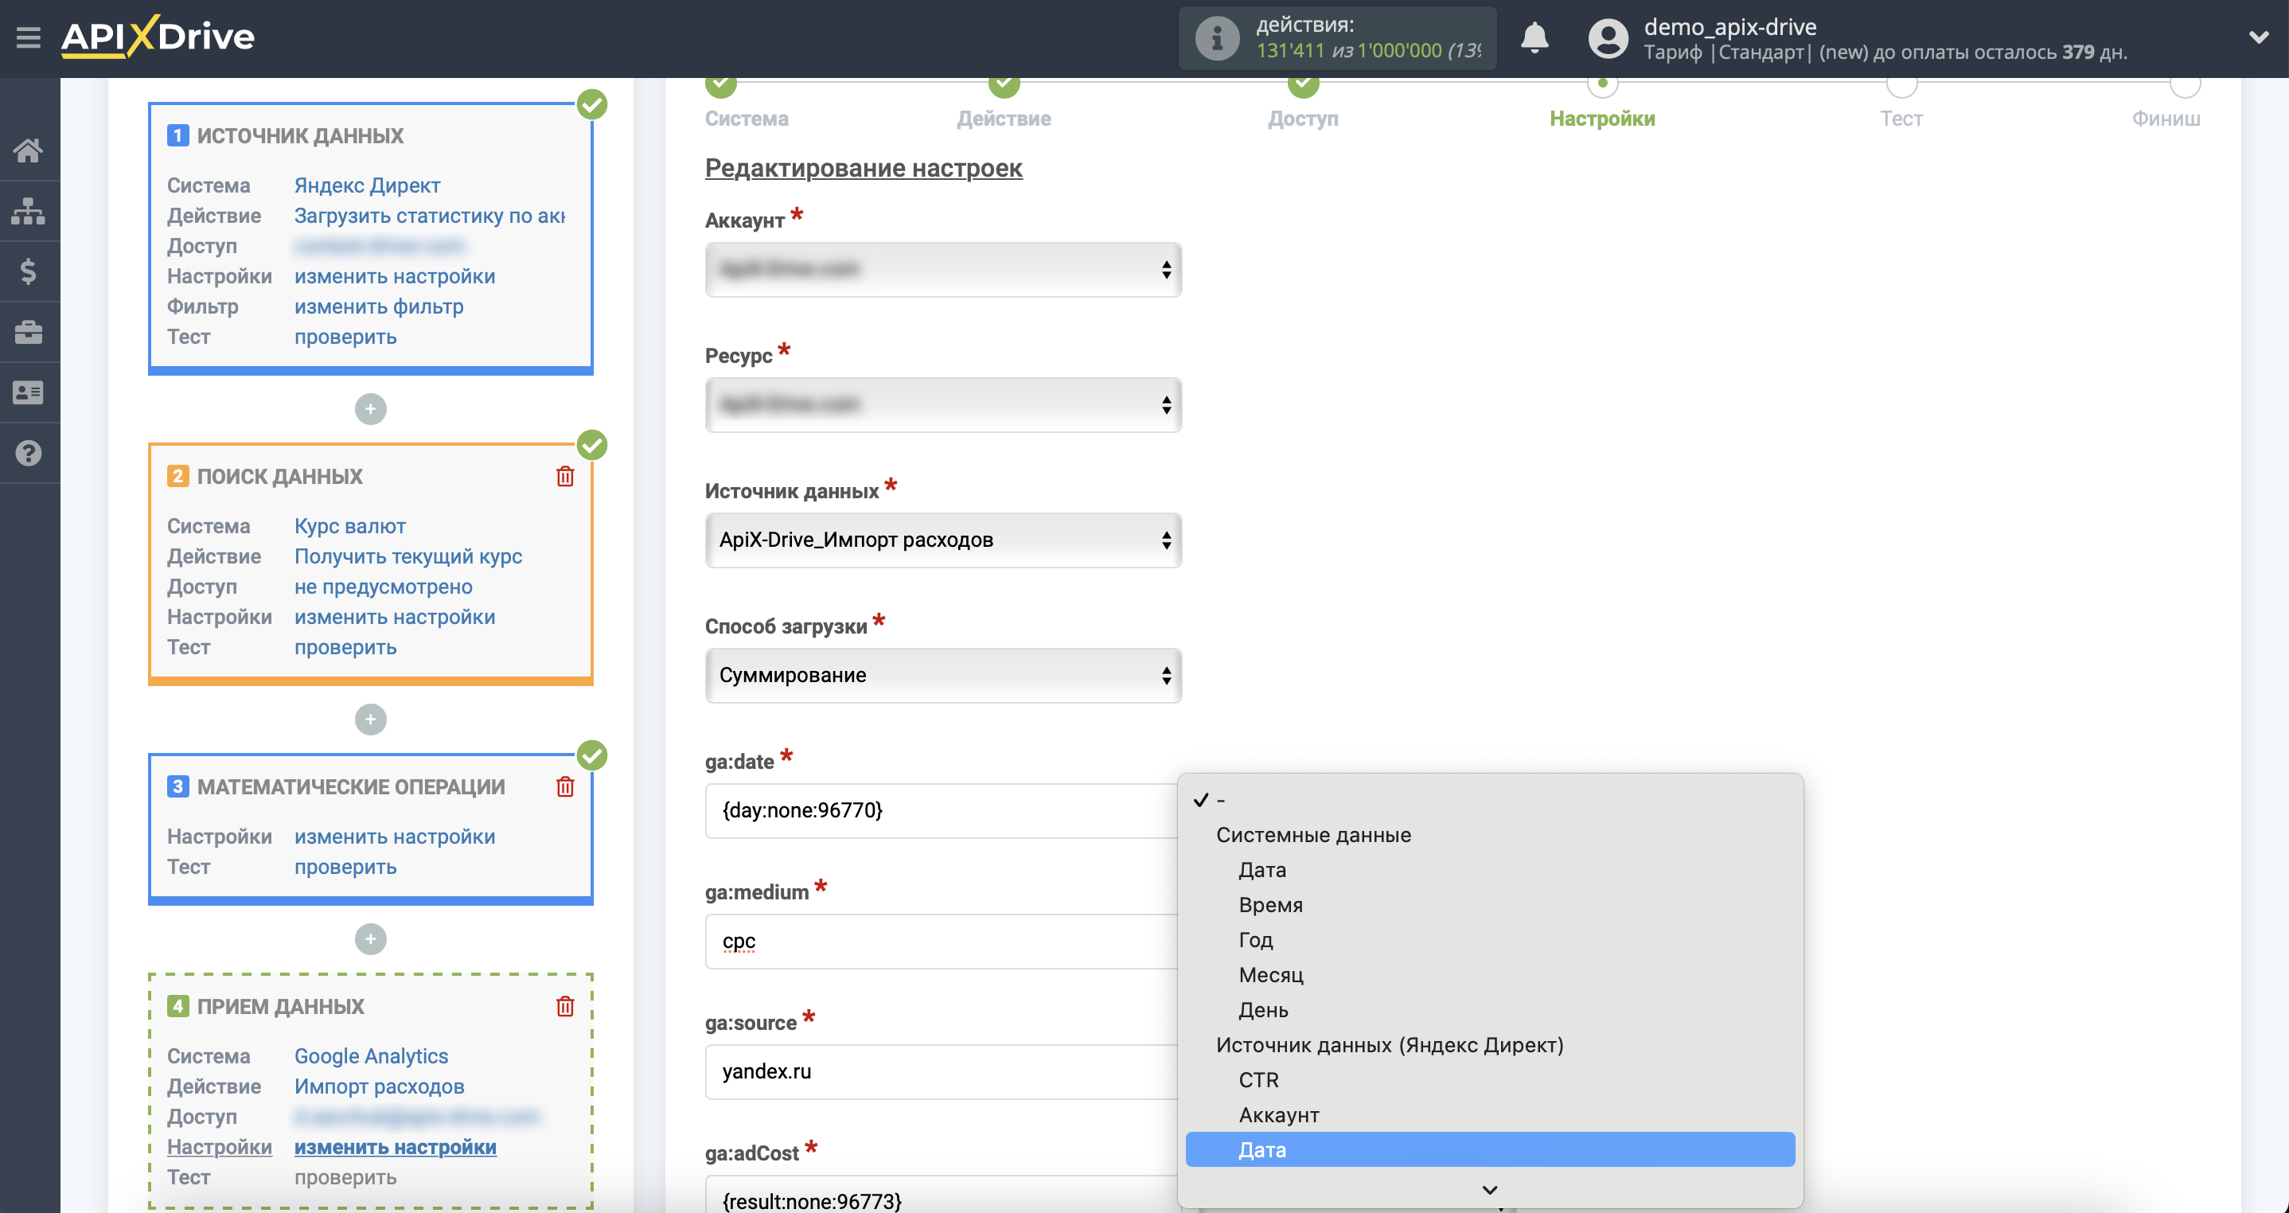The height and width of the screenshot is (1213, 2289).
Task: Add step after Источник данных block
Action: pos(371,409)
